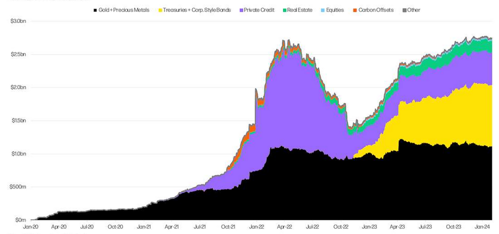
Task: Toggle the Equities series in legend
Action: [x=334, y=10]
